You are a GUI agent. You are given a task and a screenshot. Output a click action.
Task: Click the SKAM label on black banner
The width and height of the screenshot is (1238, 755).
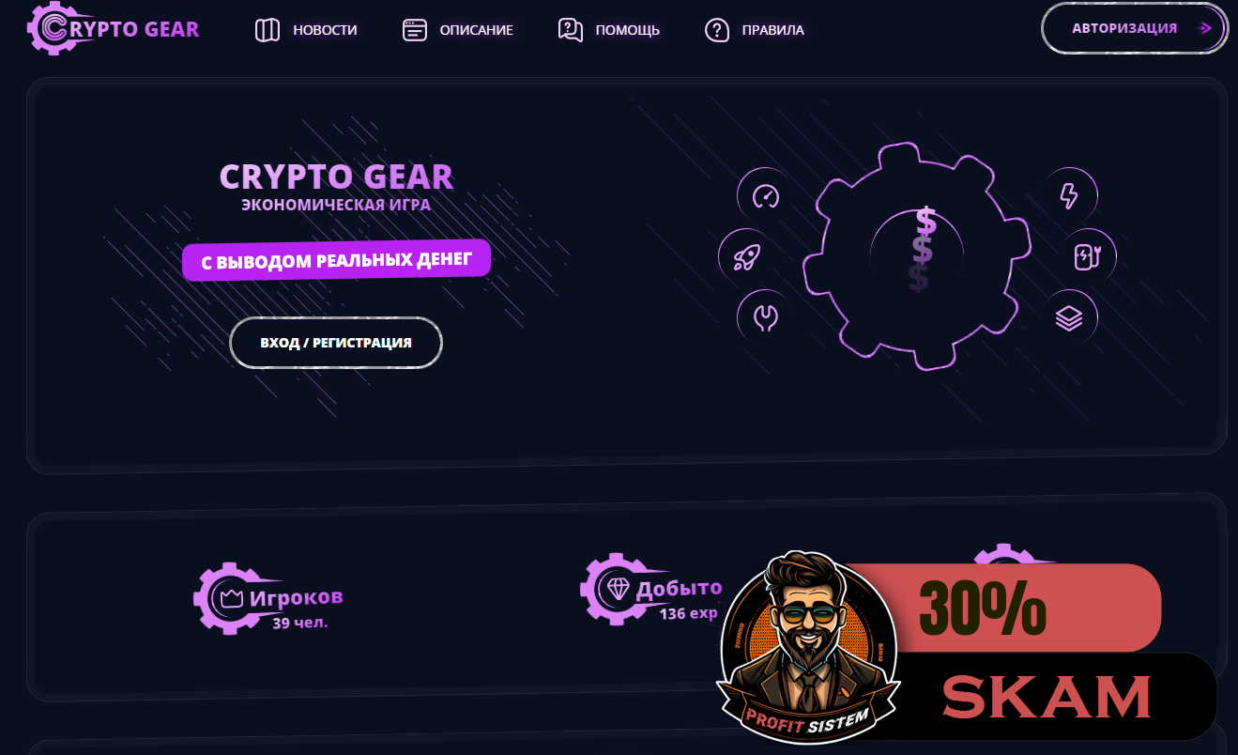(1047, 697)
